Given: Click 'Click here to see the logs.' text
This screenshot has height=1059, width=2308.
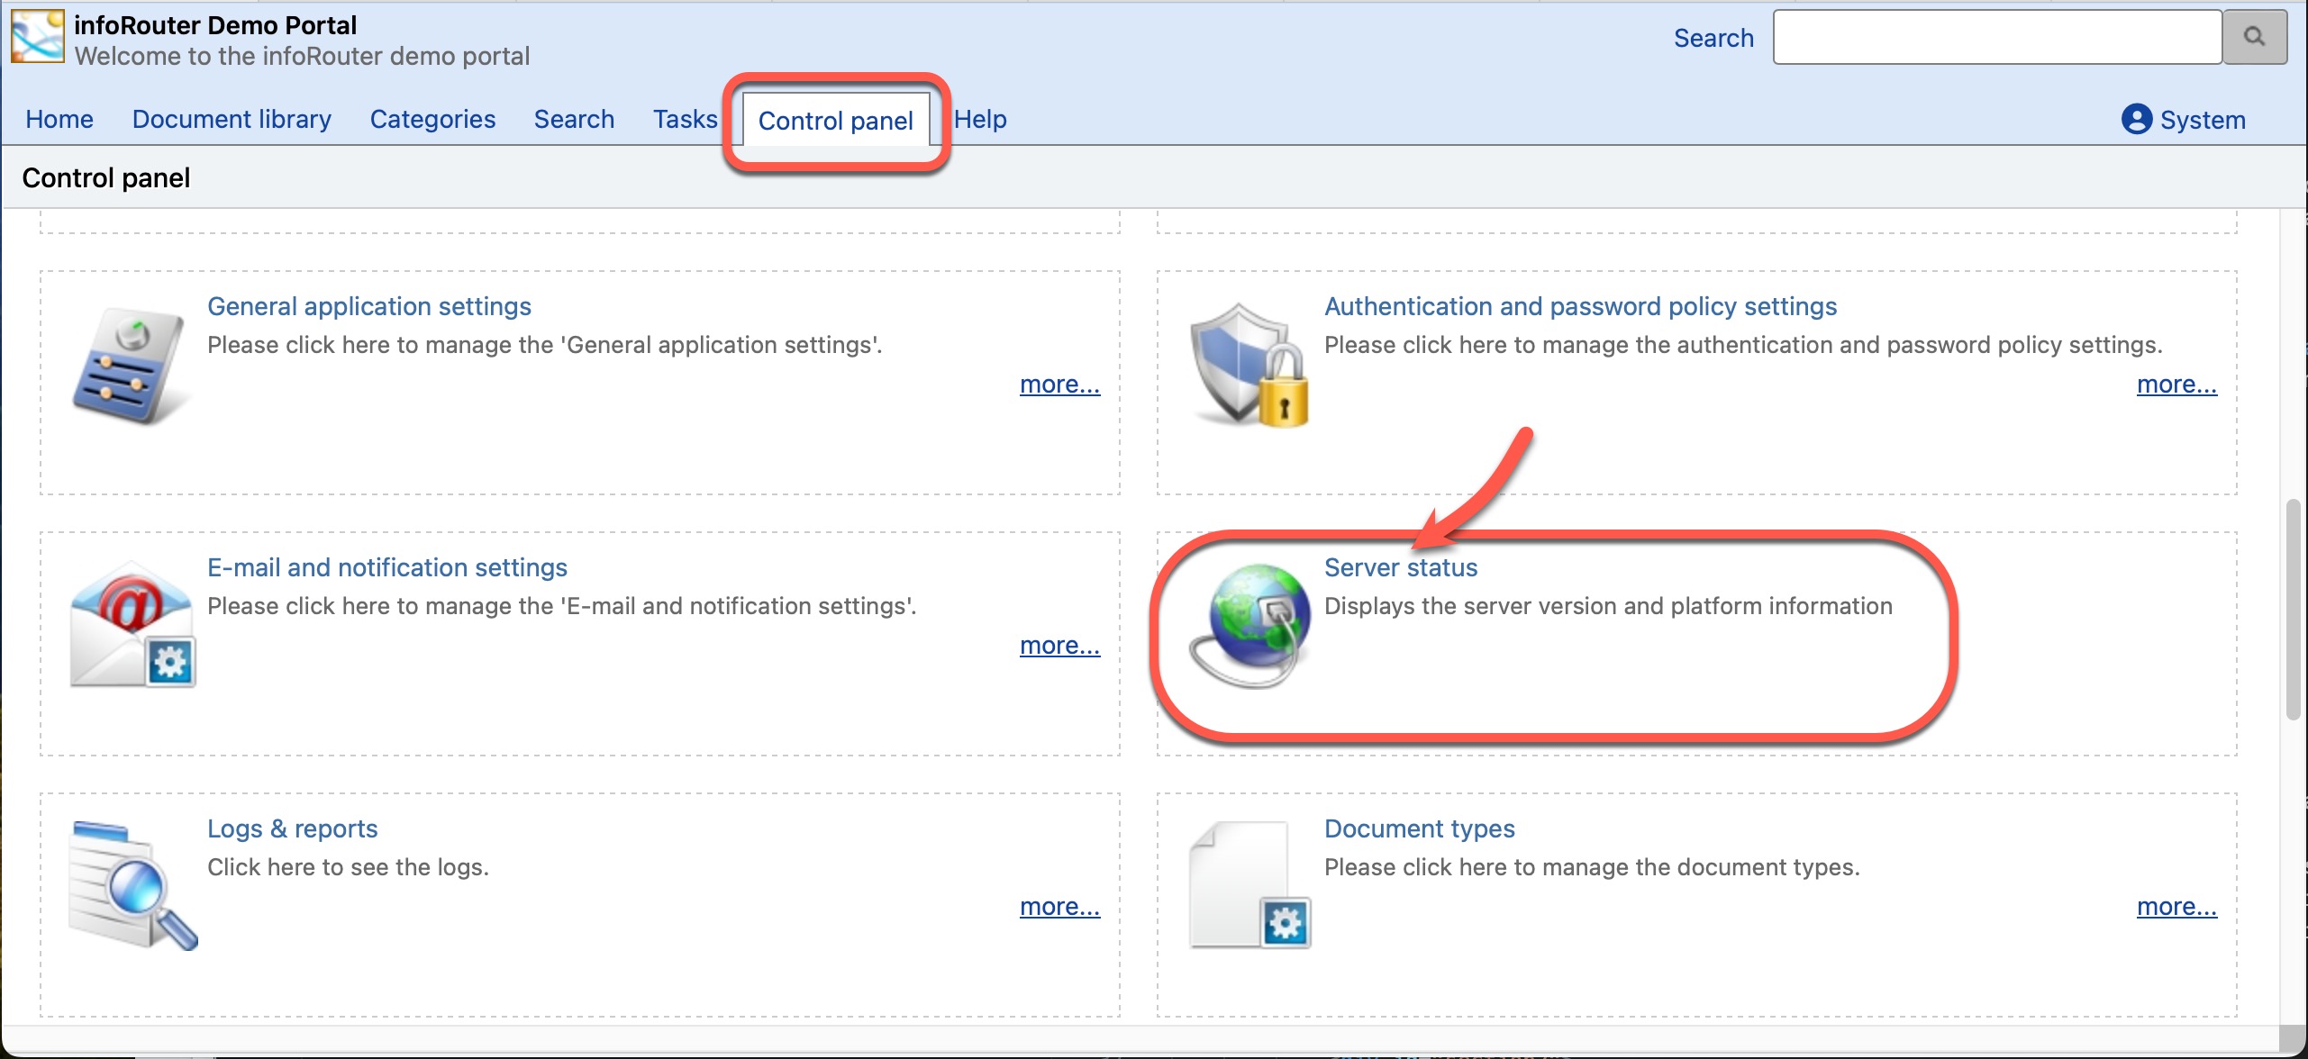Looking at the screenshot, I should coord(348,867).
